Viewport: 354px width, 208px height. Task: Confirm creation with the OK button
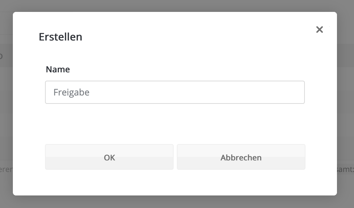tap(109, 157)
